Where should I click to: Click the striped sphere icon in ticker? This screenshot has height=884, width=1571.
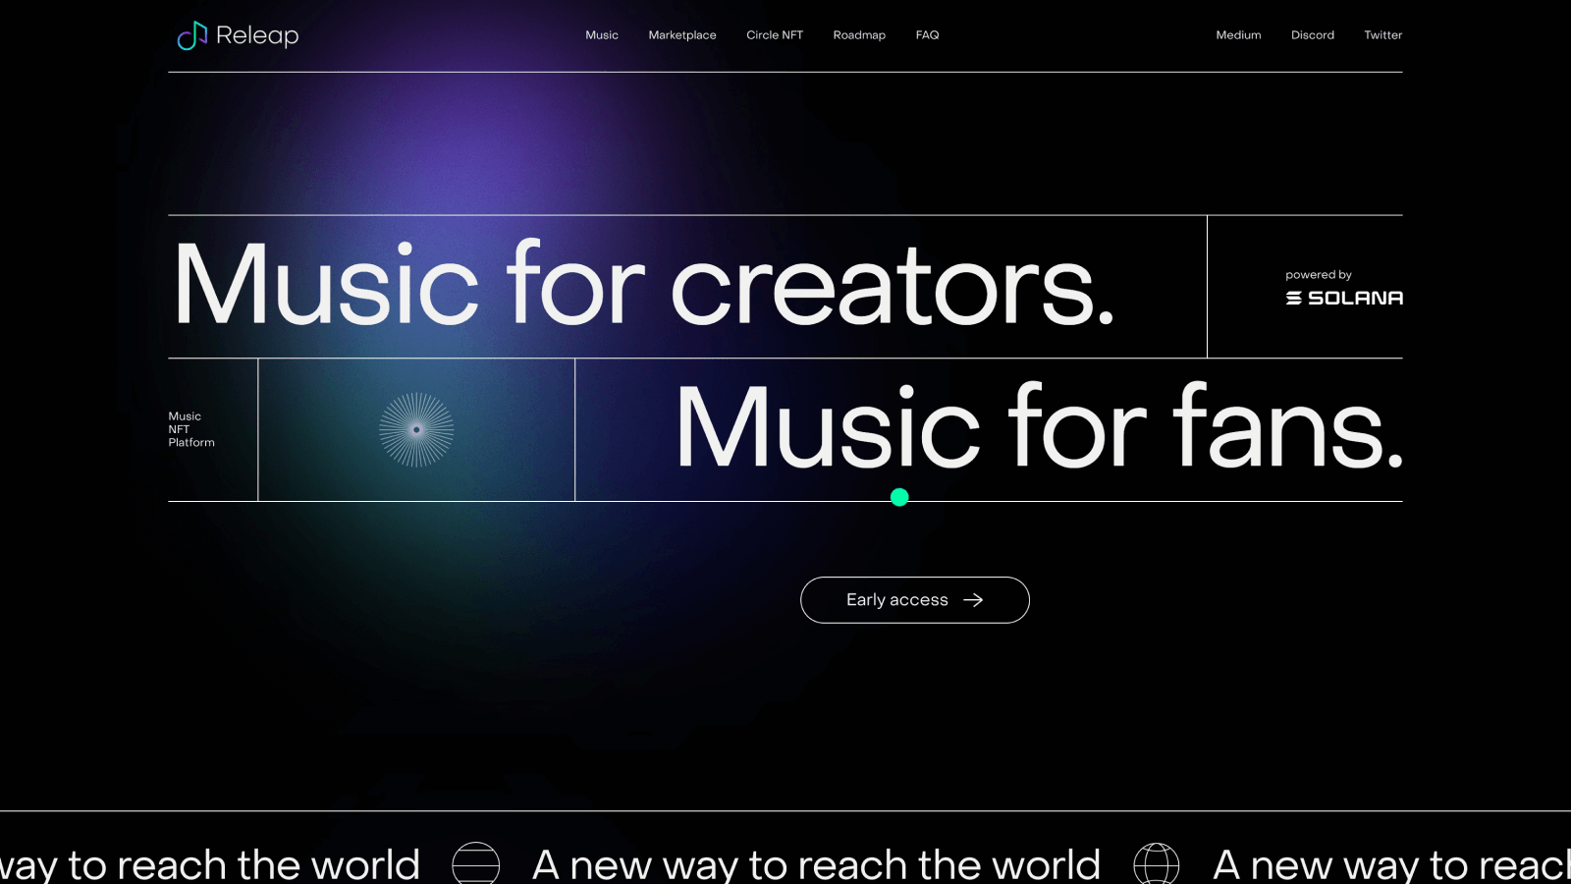[476, 864]
